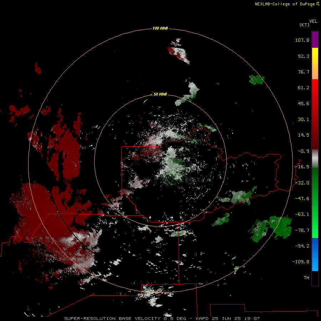Click the 50 NMI range ring label
Screen dimensions: 321x321
click(160, 94)
